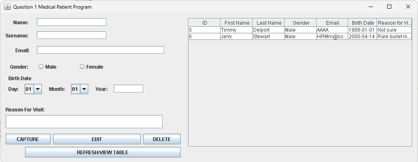The image size is (418, 162).
Task: Click the Birth Date column header
Action: pos(363,23)
